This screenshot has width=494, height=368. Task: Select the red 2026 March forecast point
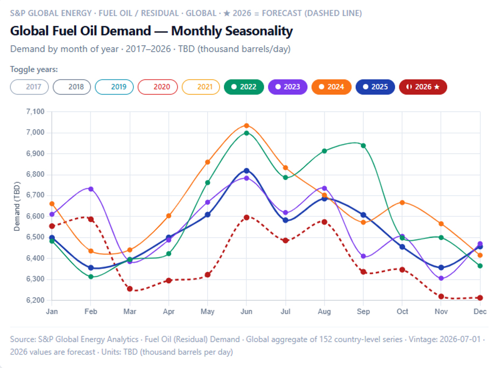point(130,288)
